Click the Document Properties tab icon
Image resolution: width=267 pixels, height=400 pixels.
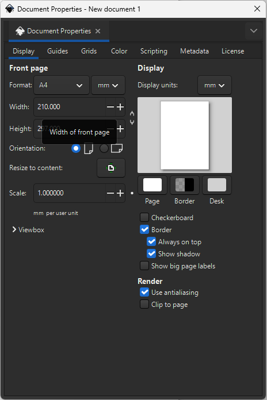pos(20,31)
